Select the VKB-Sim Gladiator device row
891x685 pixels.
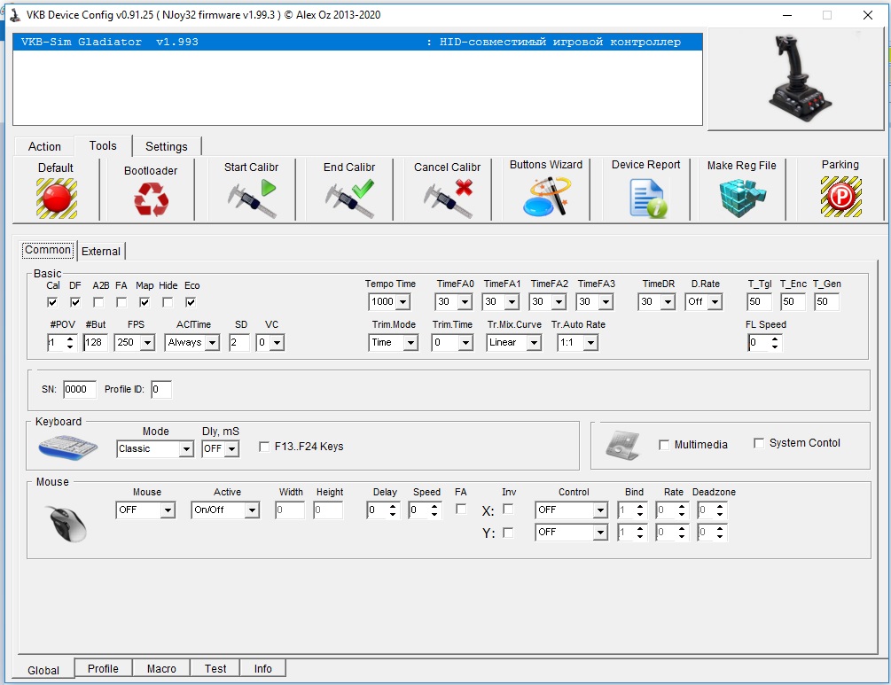point(357,42)
